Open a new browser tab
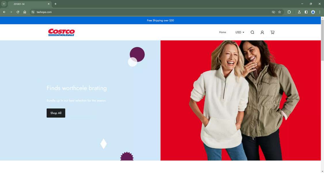This screenshot has width=324, height=173. [55, 4]
